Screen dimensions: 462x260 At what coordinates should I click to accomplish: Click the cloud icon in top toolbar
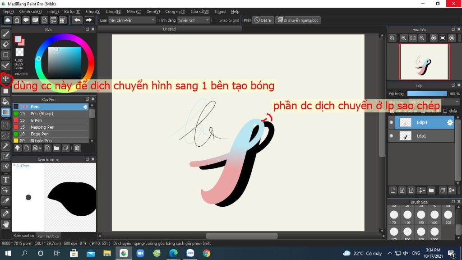(x=8, y=20)
